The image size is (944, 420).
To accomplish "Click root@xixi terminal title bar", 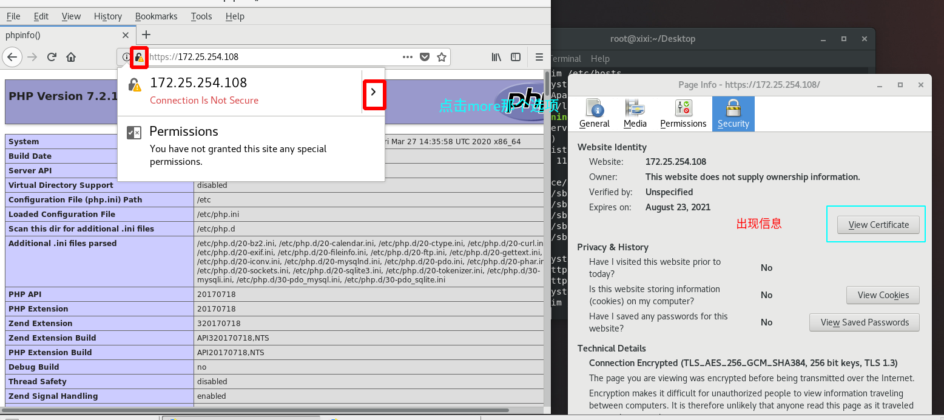I will 653,38.
